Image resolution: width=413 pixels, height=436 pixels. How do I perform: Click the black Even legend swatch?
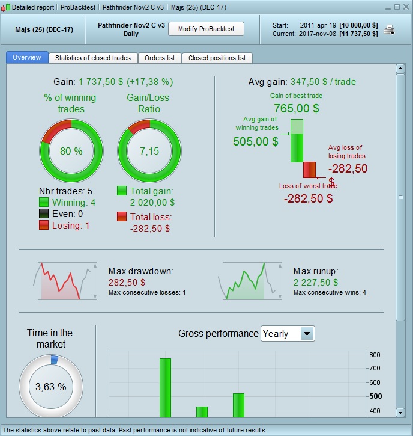point(44,213)
